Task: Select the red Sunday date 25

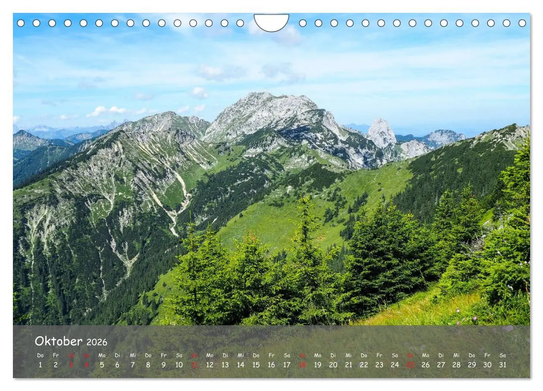Action: (x=410, y=365)
